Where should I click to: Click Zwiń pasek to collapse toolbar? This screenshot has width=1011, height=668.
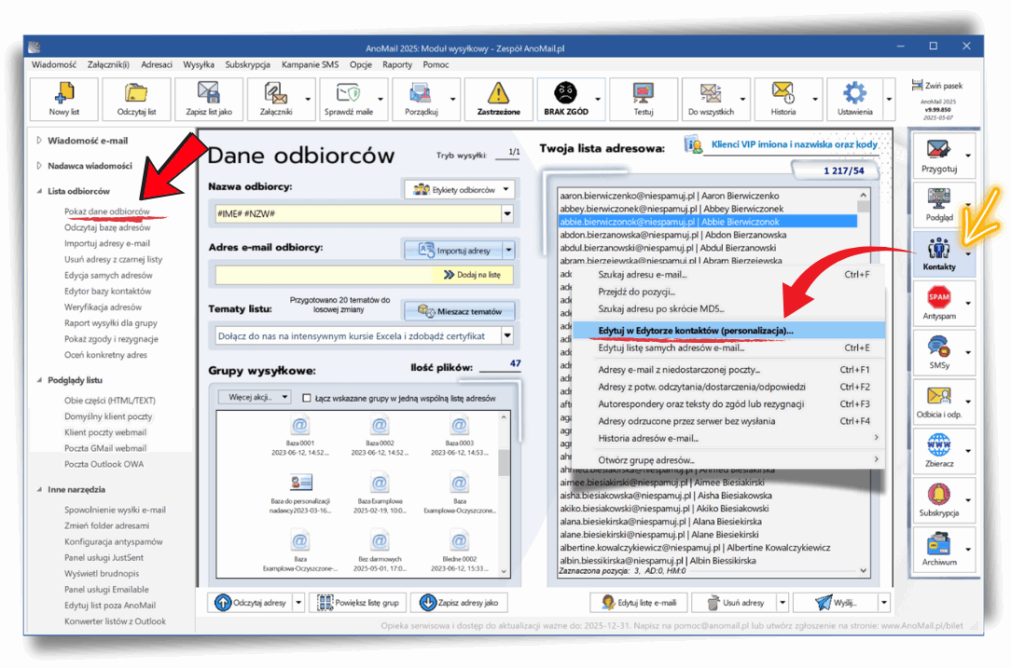936,85
